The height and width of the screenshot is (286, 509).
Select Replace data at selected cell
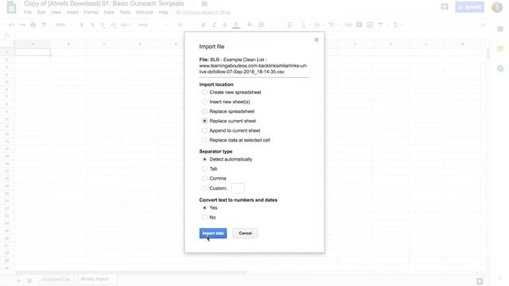(204, 140)
